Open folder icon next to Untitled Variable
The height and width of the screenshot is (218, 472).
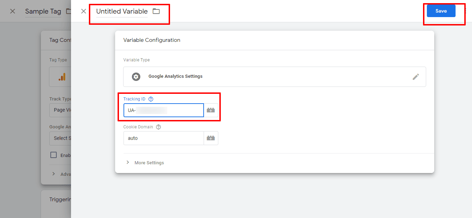(x=156, y=11)
